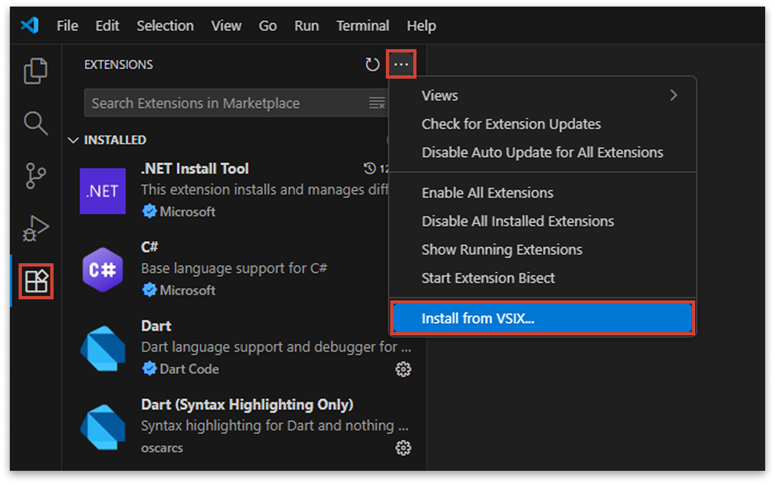Open the Source Control view icon
Viewport: 775px width, 485px height.
coord(35,176)
